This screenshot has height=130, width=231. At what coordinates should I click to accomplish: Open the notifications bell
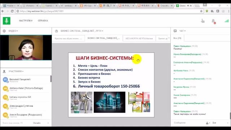click(x=213, y=21)
